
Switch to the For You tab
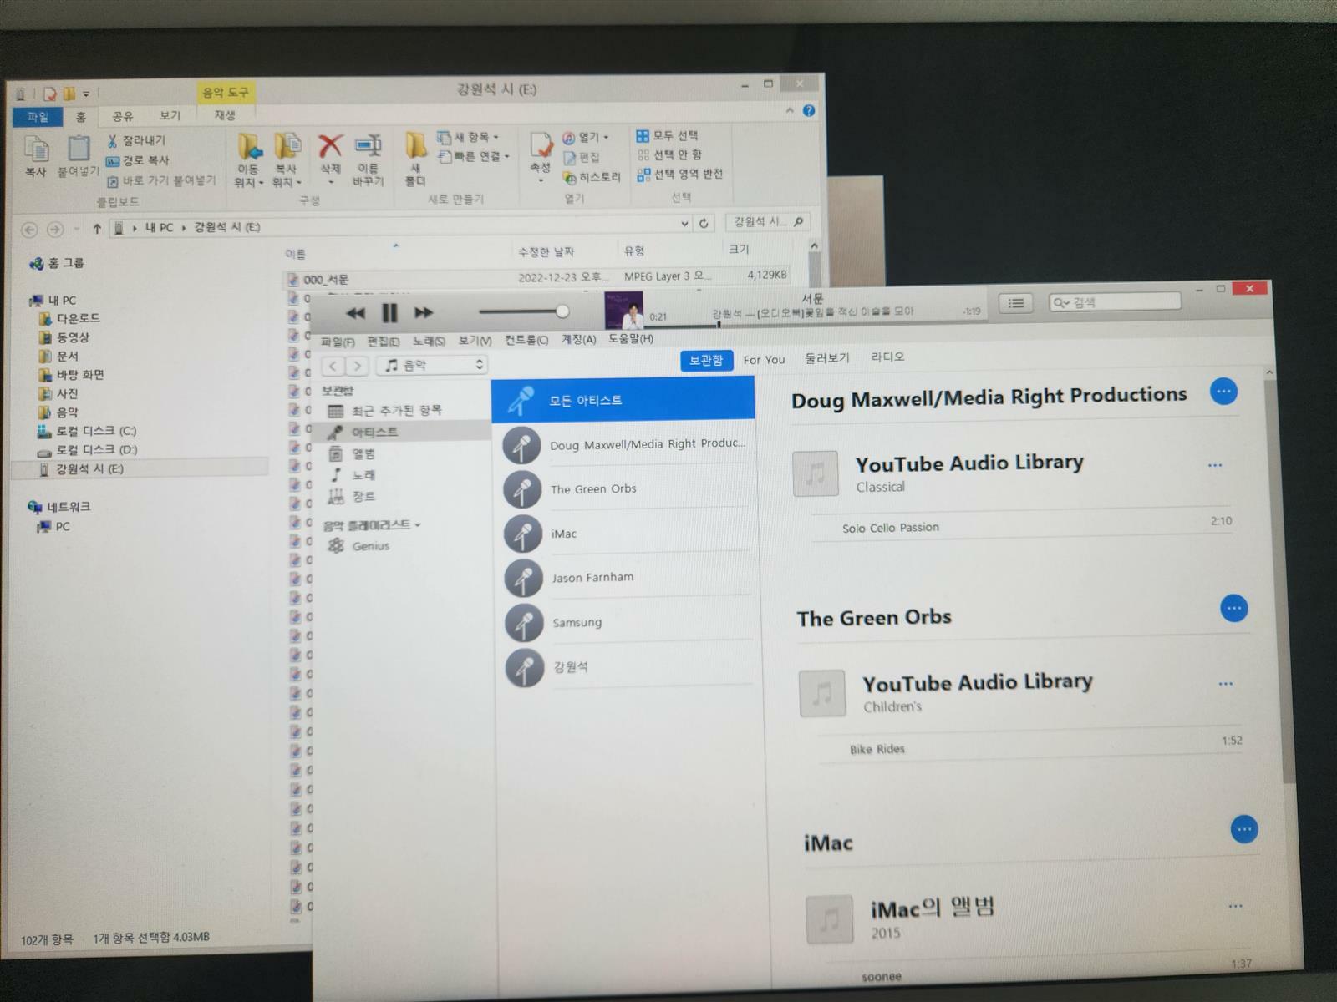tap(764, 360)
